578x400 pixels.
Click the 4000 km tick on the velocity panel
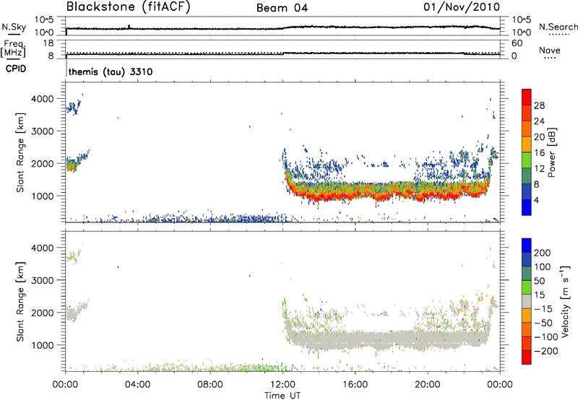pos(43,248)
